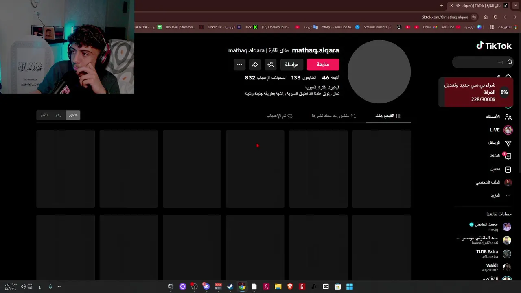Image resolution: width=521 pixels, height=293 pixels.
Task: Open the Gmail bookmark
Action: tap(430, 27)
